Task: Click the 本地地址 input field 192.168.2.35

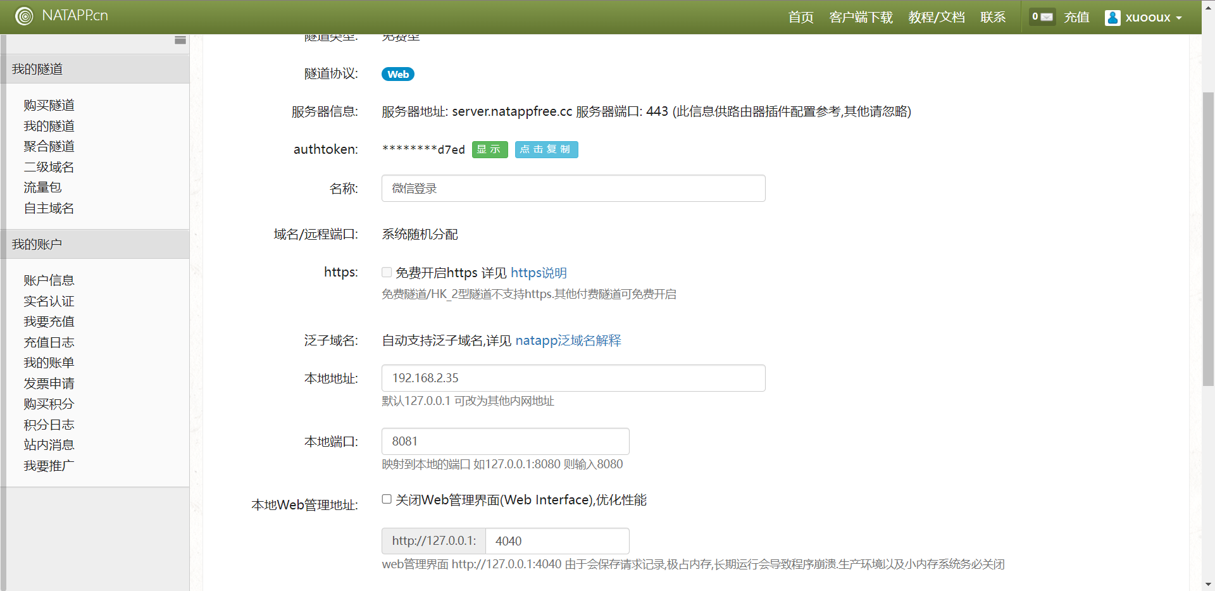Action: pos(573,378)
